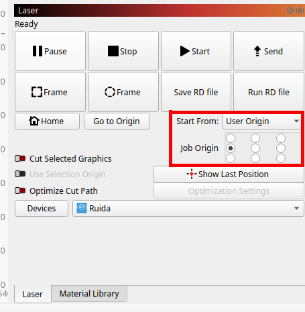Show Last Position crosshair
Screen dimensions: 305x312
(x=229, y=174)
